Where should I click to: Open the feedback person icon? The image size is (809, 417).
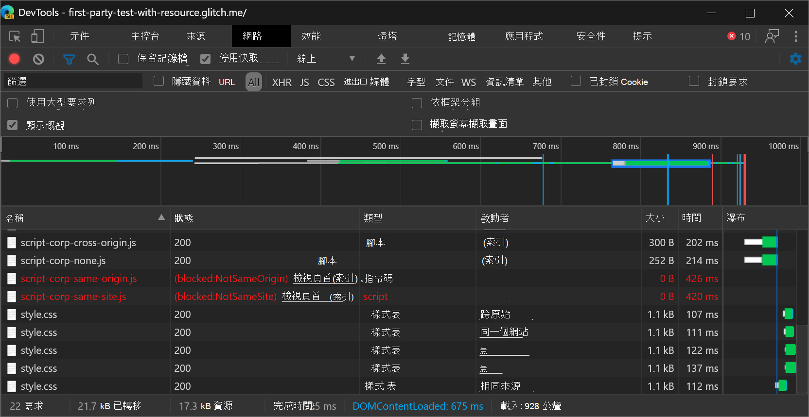[772, 36]
